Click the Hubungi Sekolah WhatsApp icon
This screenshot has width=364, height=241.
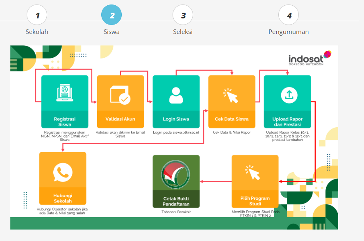[x=63, y=173]
